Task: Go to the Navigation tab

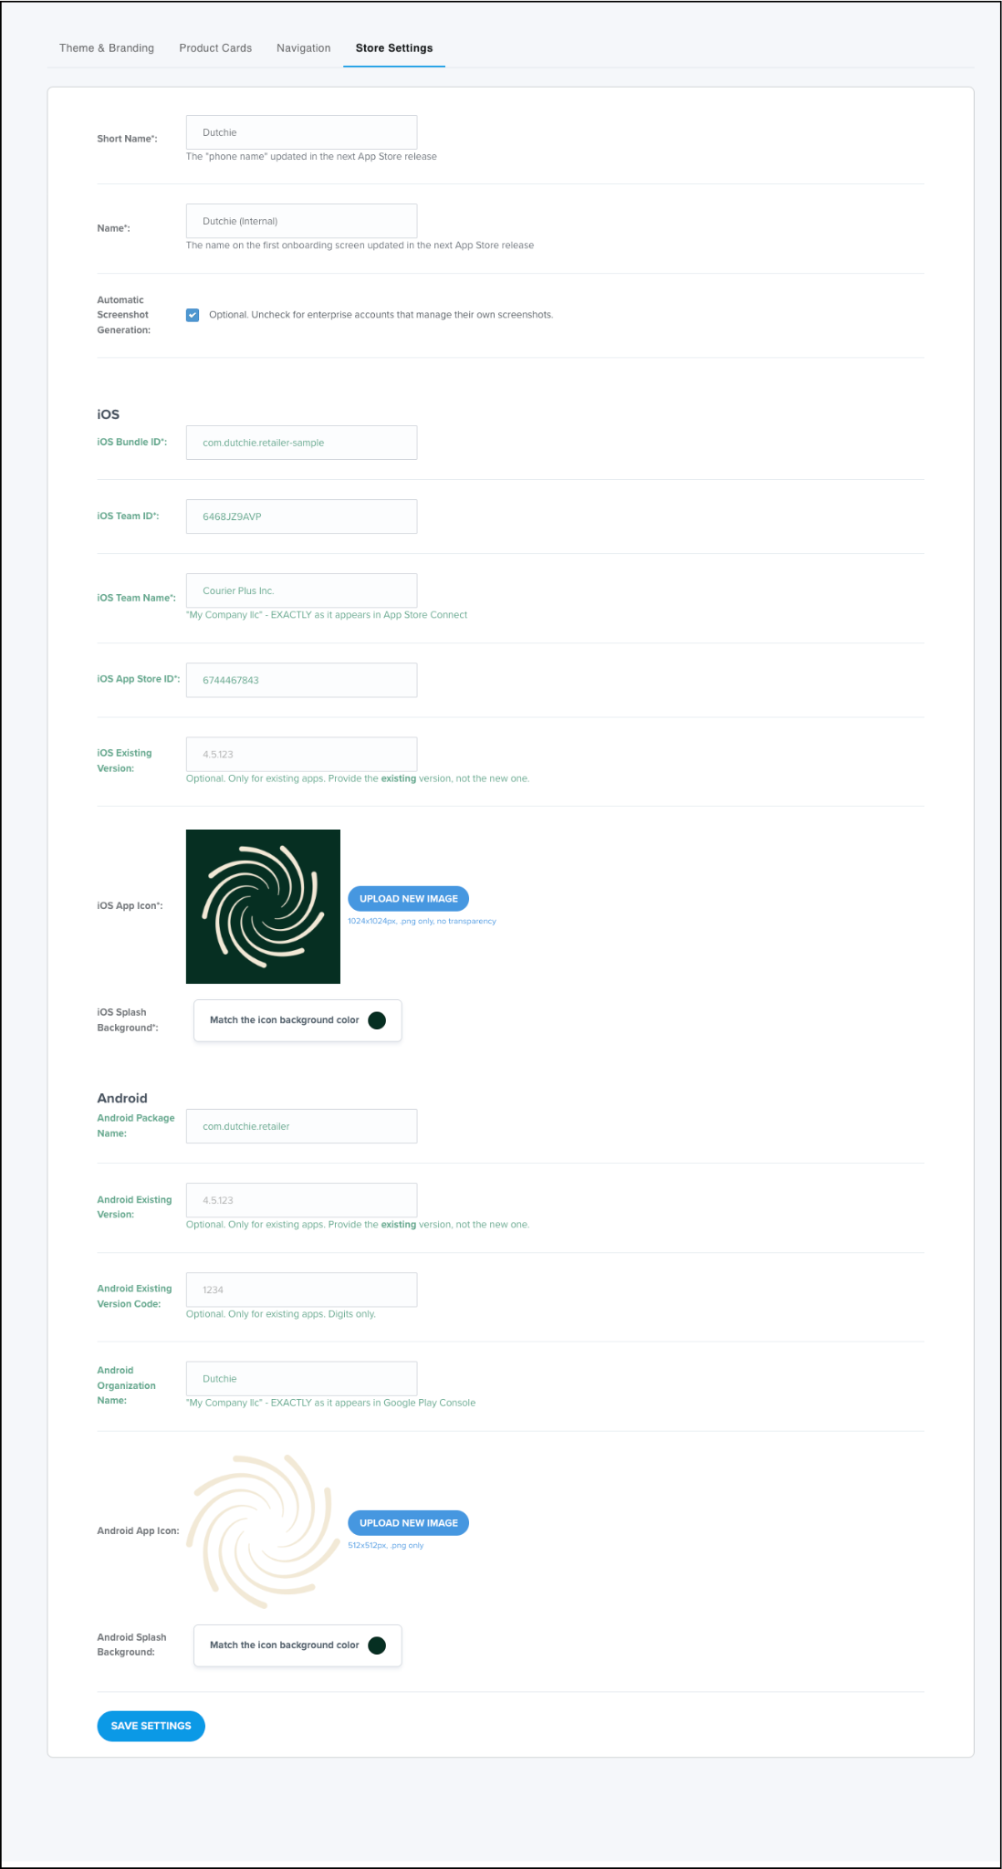Action: tap(304, 48)
